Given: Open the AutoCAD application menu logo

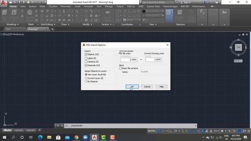Looking at the screenshot, I should (x=4, y=3).
